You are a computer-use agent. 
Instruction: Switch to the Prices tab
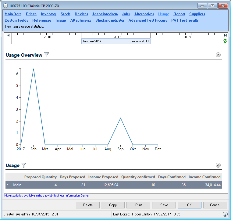tap(31, 14)
